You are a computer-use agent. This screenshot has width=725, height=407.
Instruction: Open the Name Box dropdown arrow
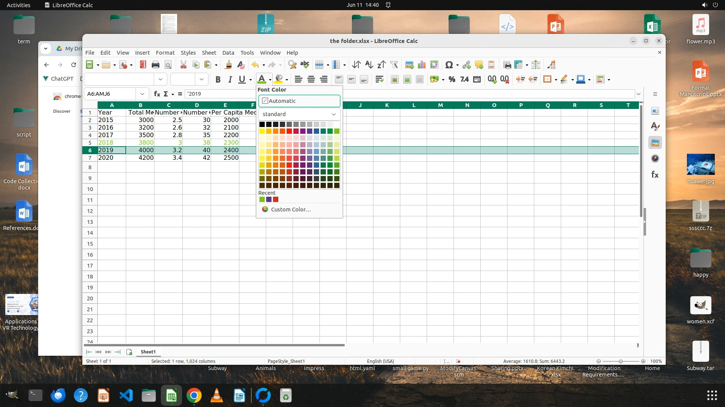pos(142,94)
